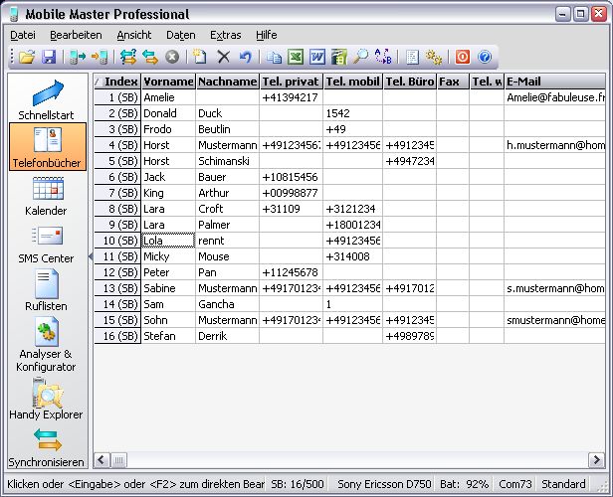Select the Lola Vorname cell
The width and height of the screenshot is (613, 497).
point(167,241)
